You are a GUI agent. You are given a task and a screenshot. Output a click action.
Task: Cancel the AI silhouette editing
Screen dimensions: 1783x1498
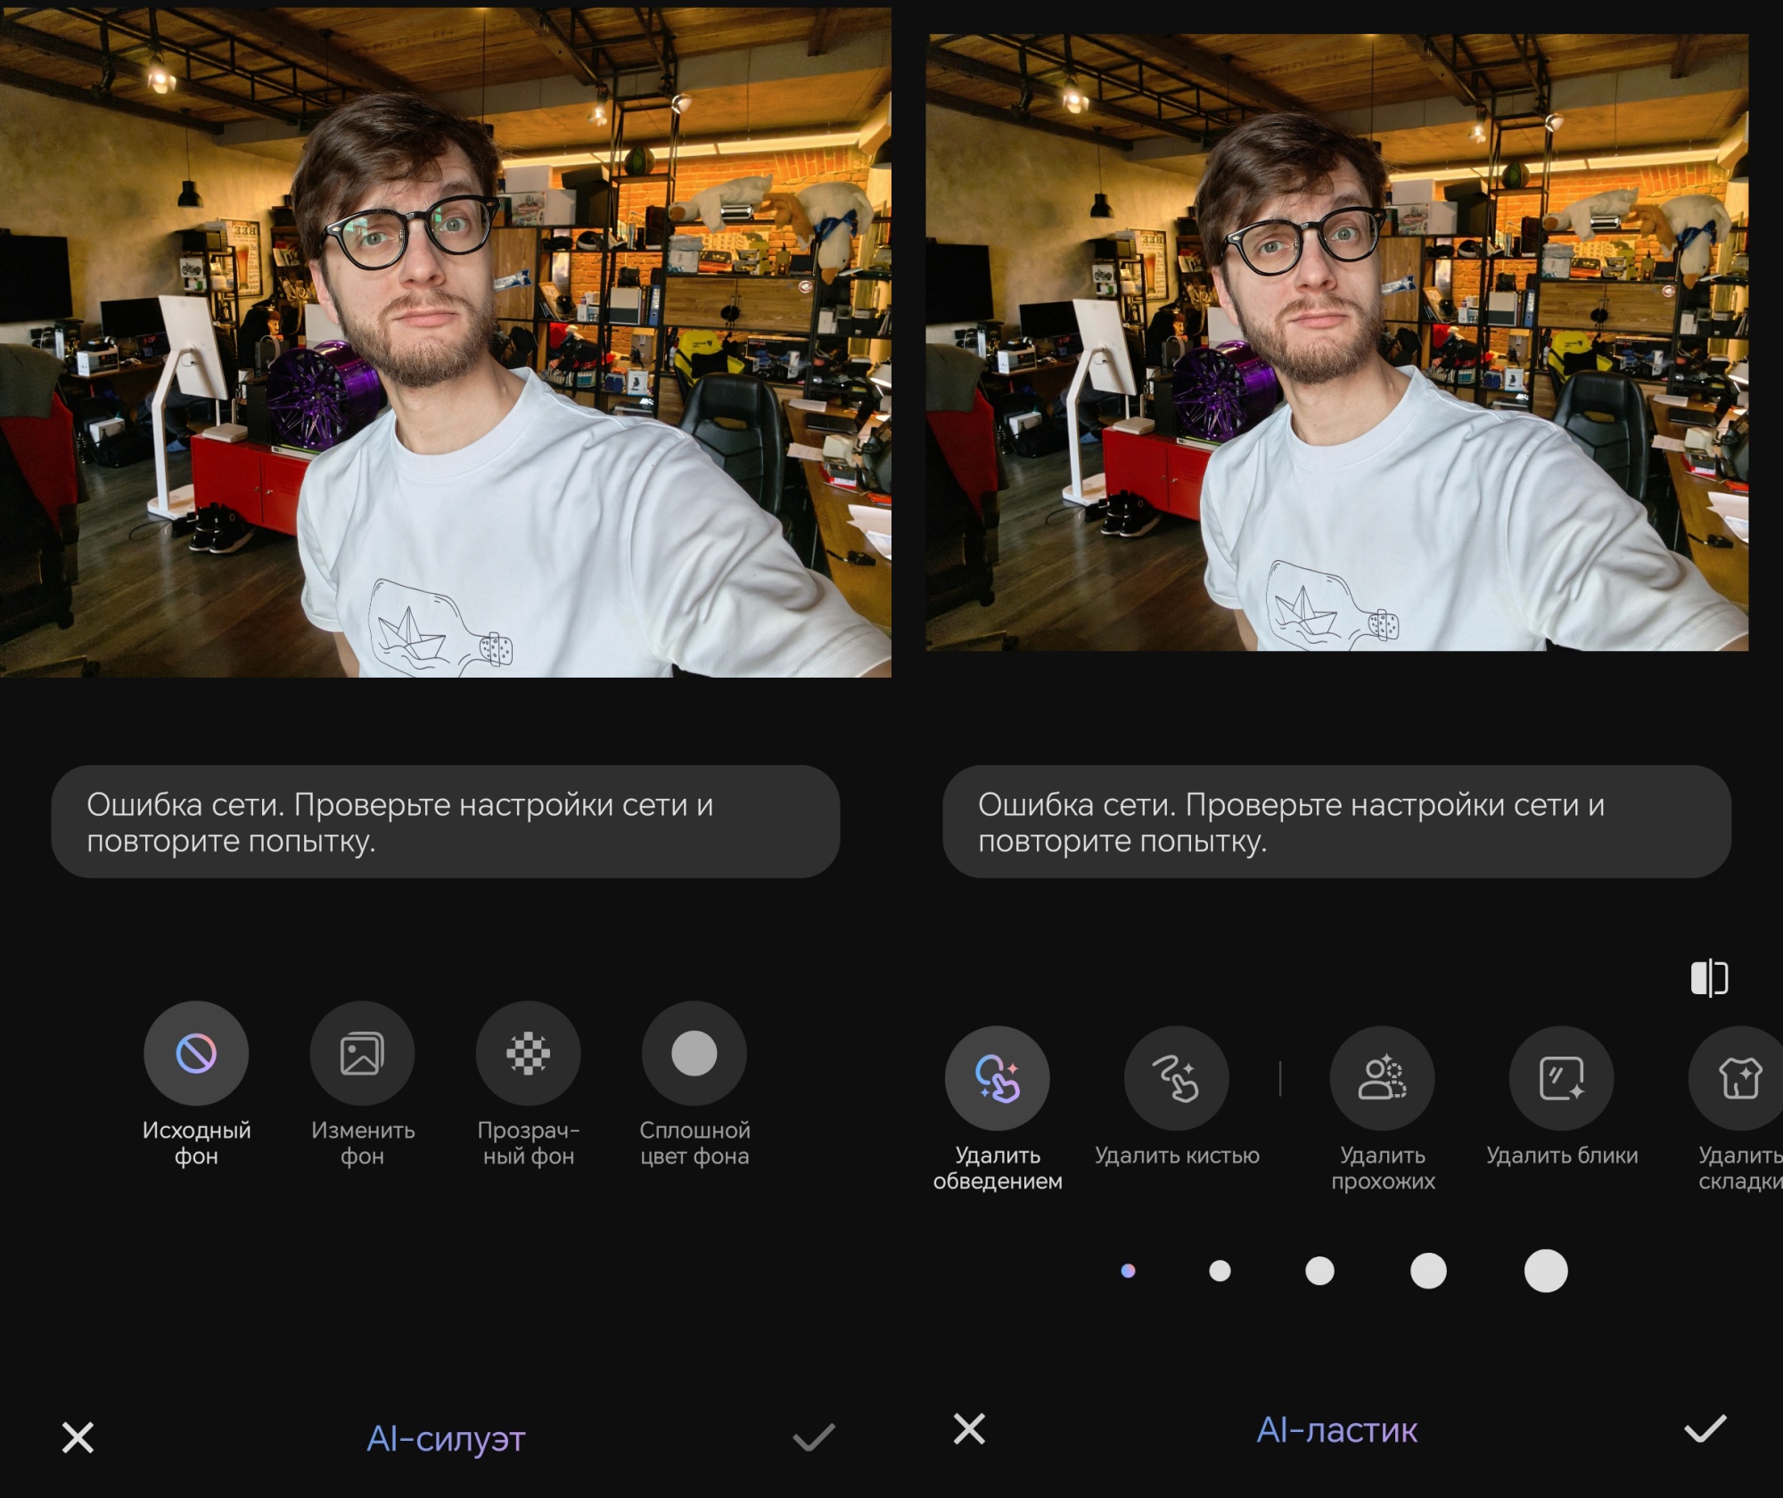click(x=78, y=1437)
